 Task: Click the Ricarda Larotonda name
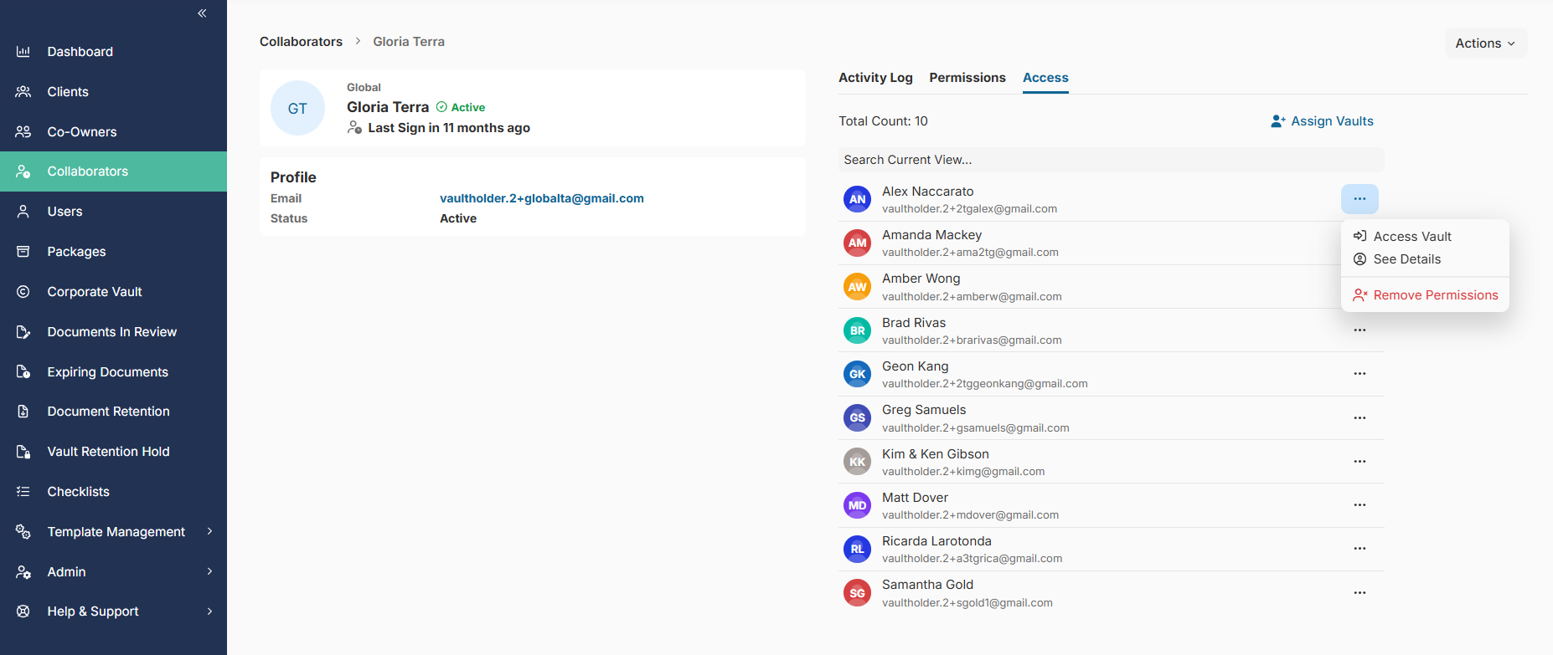click(x=936, y=541)
